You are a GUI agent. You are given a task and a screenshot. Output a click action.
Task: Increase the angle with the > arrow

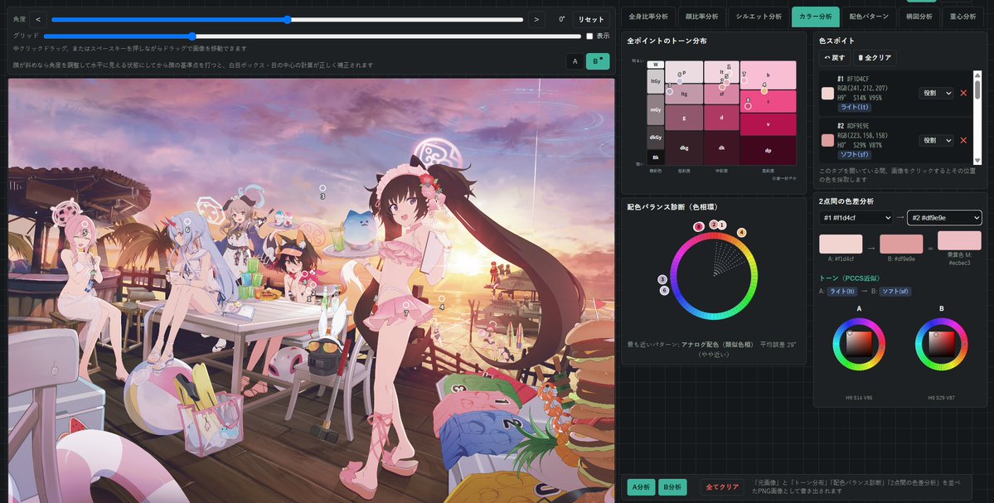(x=537, y=20)
